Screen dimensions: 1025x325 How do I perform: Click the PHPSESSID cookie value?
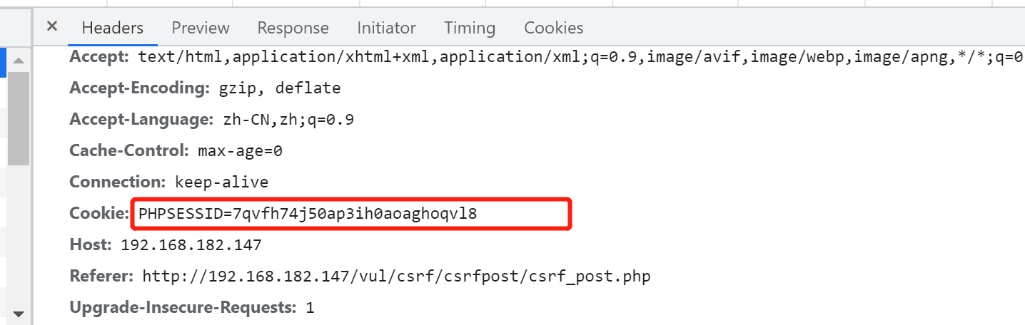click(x=308, y=214)
